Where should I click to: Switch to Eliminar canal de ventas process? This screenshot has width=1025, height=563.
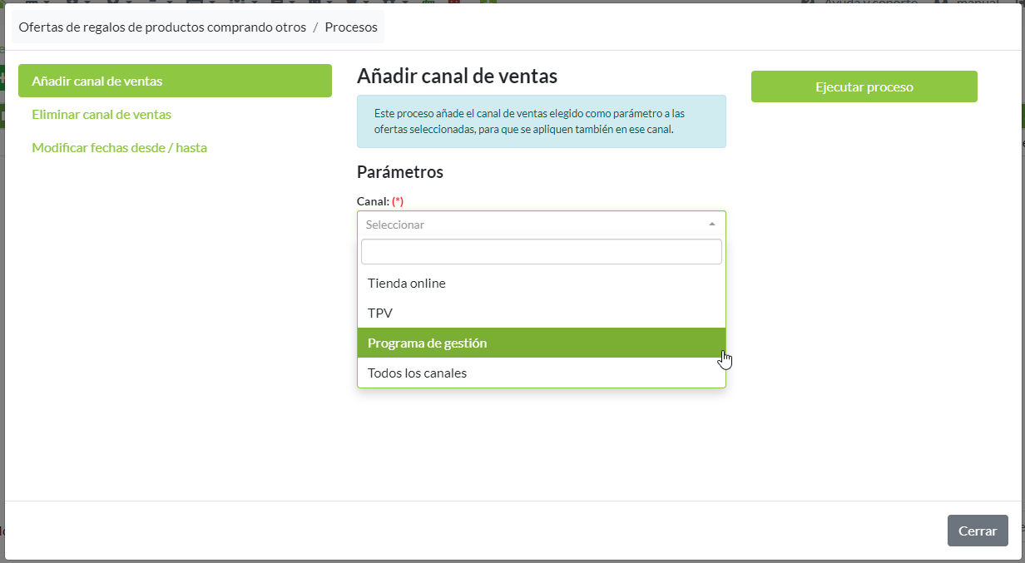point(102,115)
